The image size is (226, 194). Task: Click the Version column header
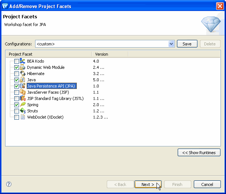click(110, 54)
